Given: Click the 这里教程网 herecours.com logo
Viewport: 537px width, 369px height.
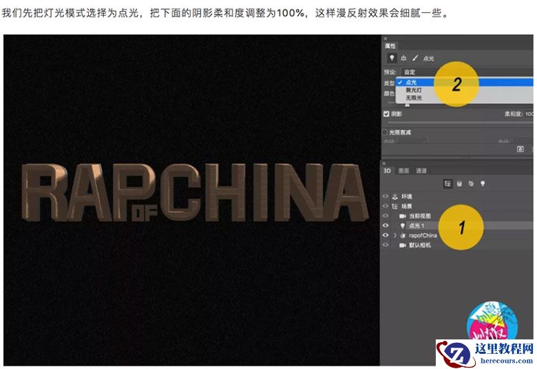Looking at the screenshot, I should click(485, 354).
